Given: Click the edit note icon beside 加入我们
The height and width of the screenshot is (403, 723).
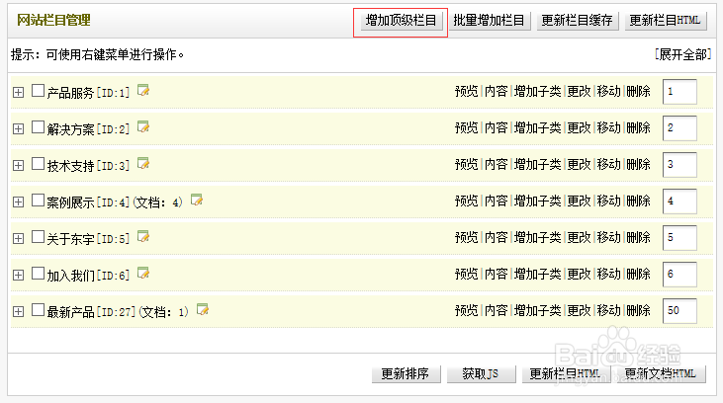Looking at the screenshot, I should coord(143,274).
